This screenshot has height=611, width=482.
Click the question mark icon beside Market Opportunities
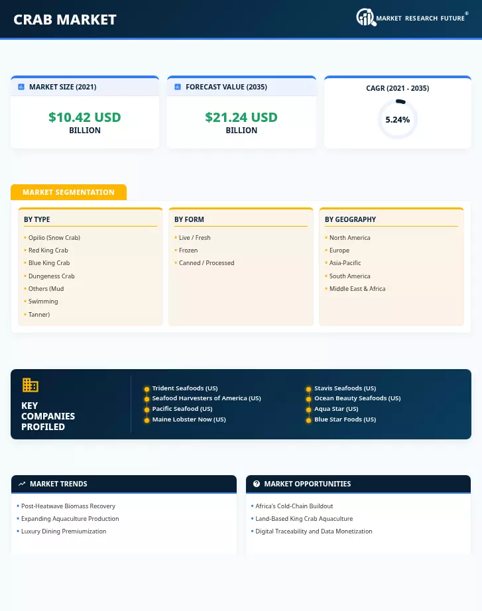pos(256,484)
